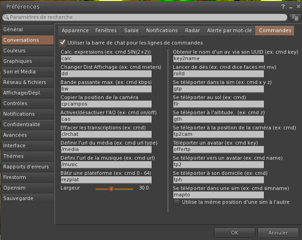The height and width of the screenshot is (240, 302).
Task: Click the copy icon beside search bar
Action: tap(295, 17)
